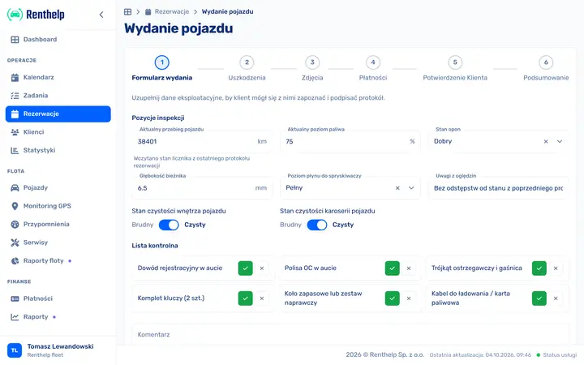The image size is (584, 365).
Task: Check Trójkąt ostrzegawczy i gaśnica as present
Action: tap(539, 268)
